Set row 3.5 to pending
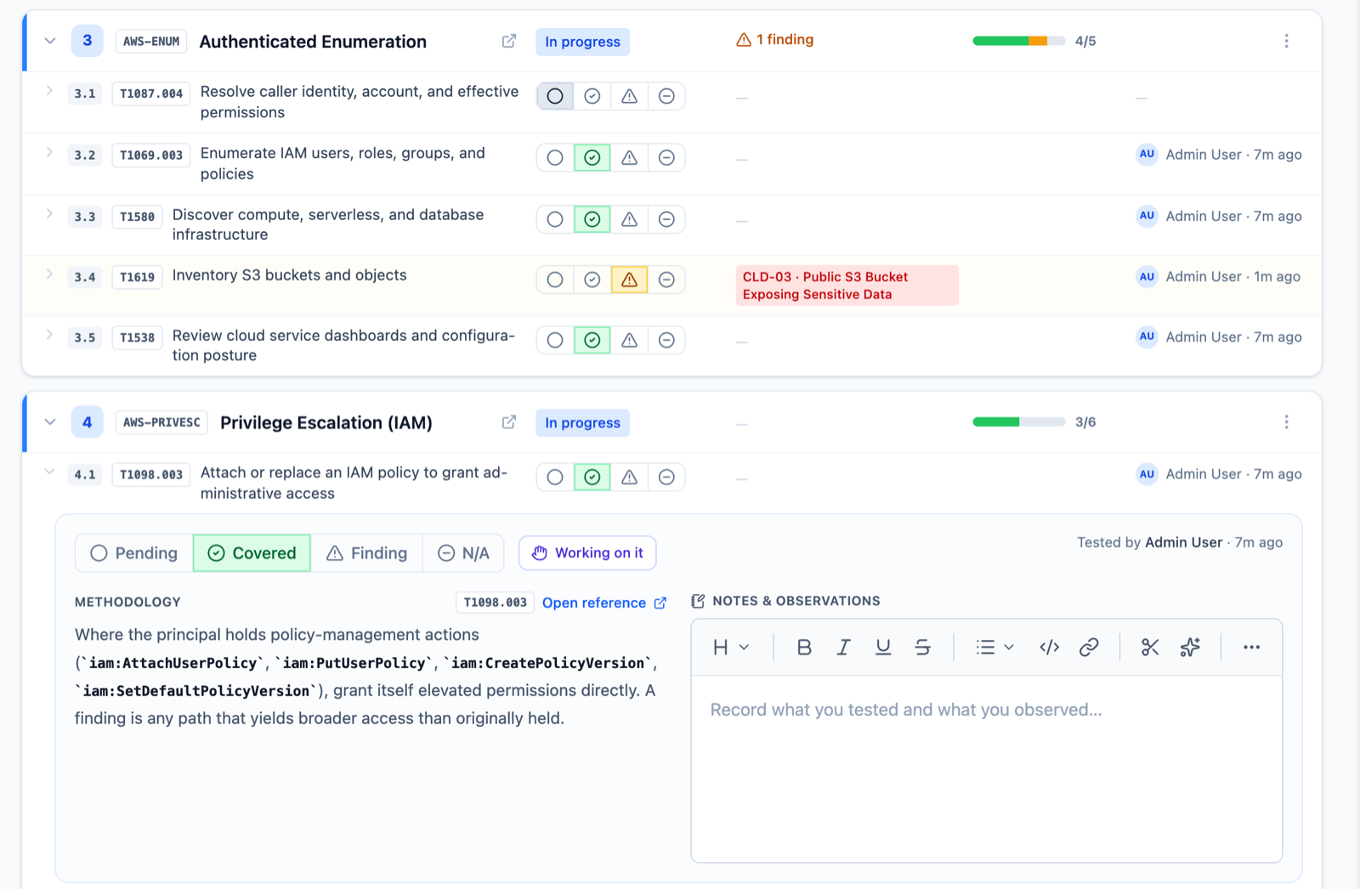Viewport: 1360px width, 889px height. (555, 340)
